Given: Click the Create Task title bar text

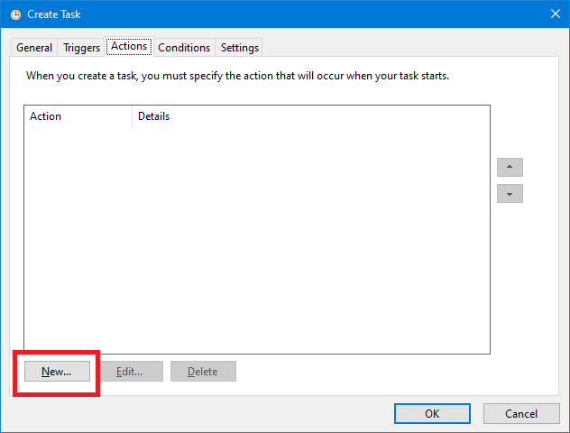Looking at the screenshot, I should [x=54, y=14].
